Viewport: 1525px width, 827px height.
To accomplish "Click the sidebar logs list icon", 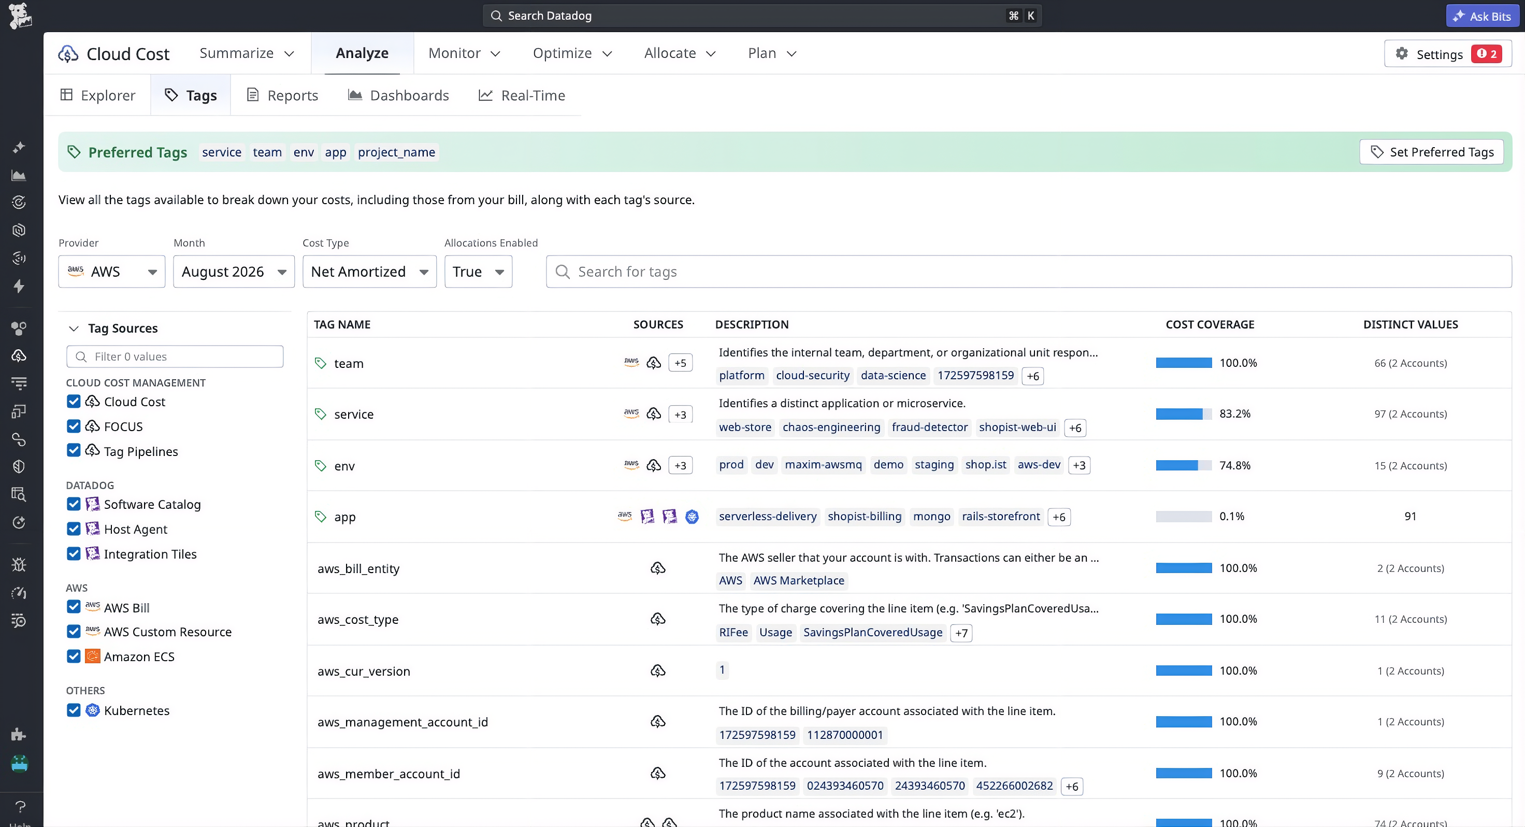I will (19, 384).
